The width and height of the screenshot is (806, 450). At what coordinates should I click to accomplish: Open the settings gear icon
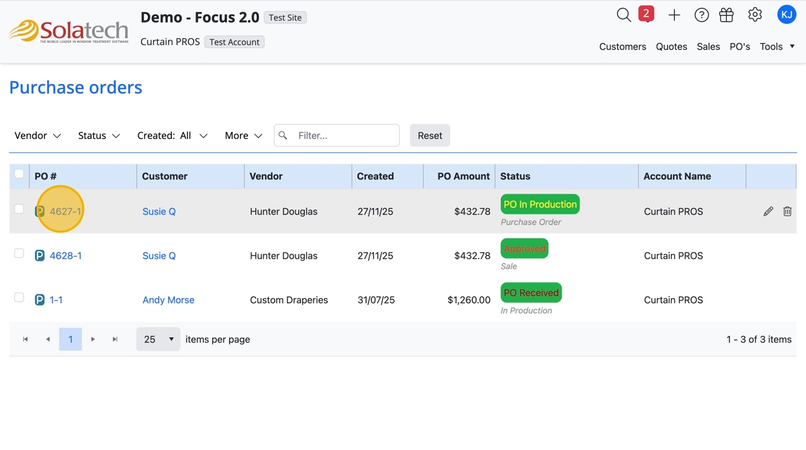click(x=755, y=15)
